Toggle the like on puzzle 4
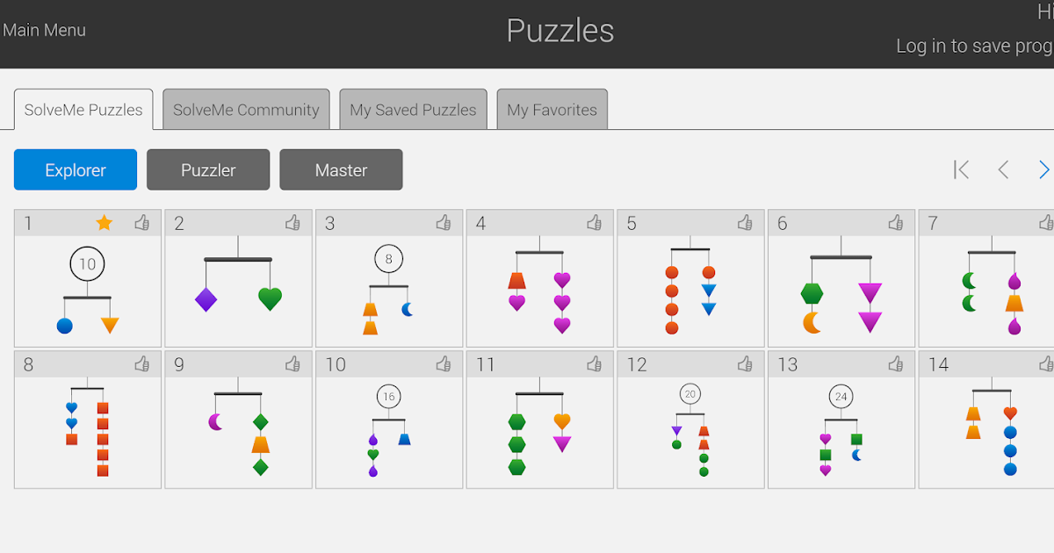Screen dimensions: 1054x553 pyautogui.click(x=595, y=223)
